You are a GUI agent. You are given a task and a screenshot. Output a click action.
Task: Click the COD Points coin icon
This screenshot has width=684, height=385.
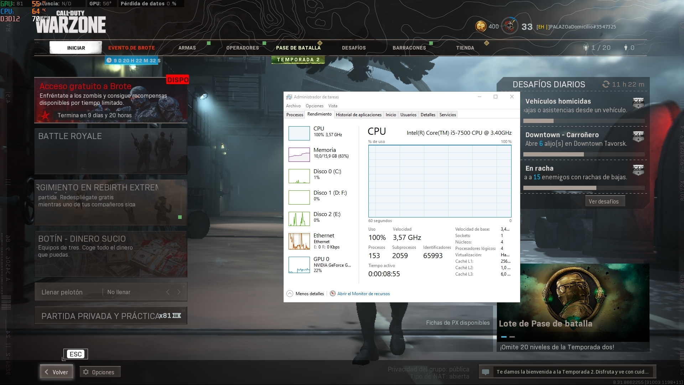click(481, 26)
